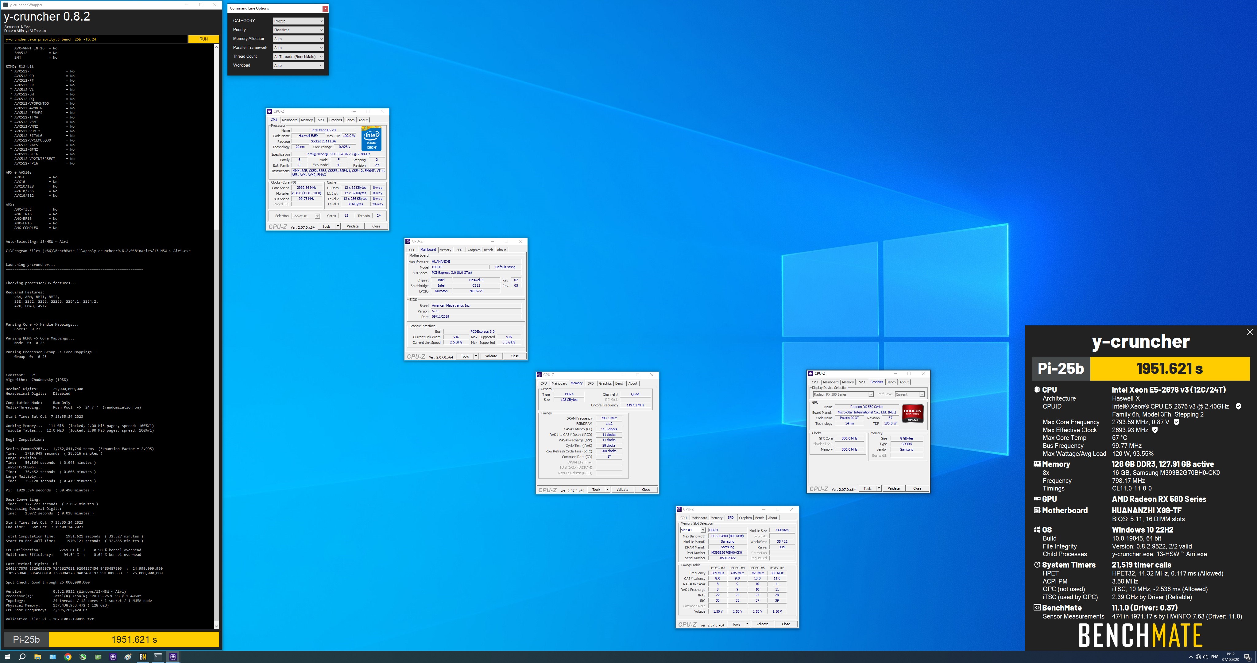The width and height of the screenshot is (1257, 663).
Task: Open About tab in CPU-Z SPD window
Action: [772, 518]
